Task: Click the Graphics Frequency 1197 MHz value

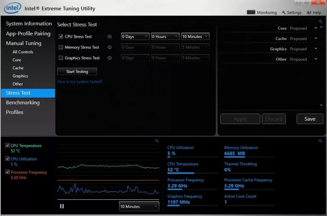Action: (178, 202)
